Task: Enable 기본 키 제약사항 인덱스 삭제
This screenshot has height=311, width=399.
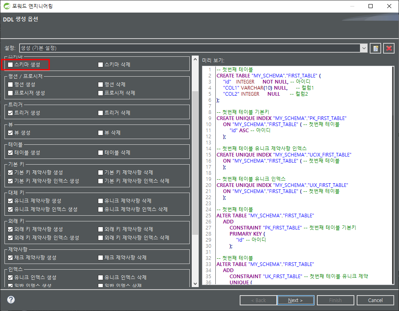Action: click(x=100, y=181)
